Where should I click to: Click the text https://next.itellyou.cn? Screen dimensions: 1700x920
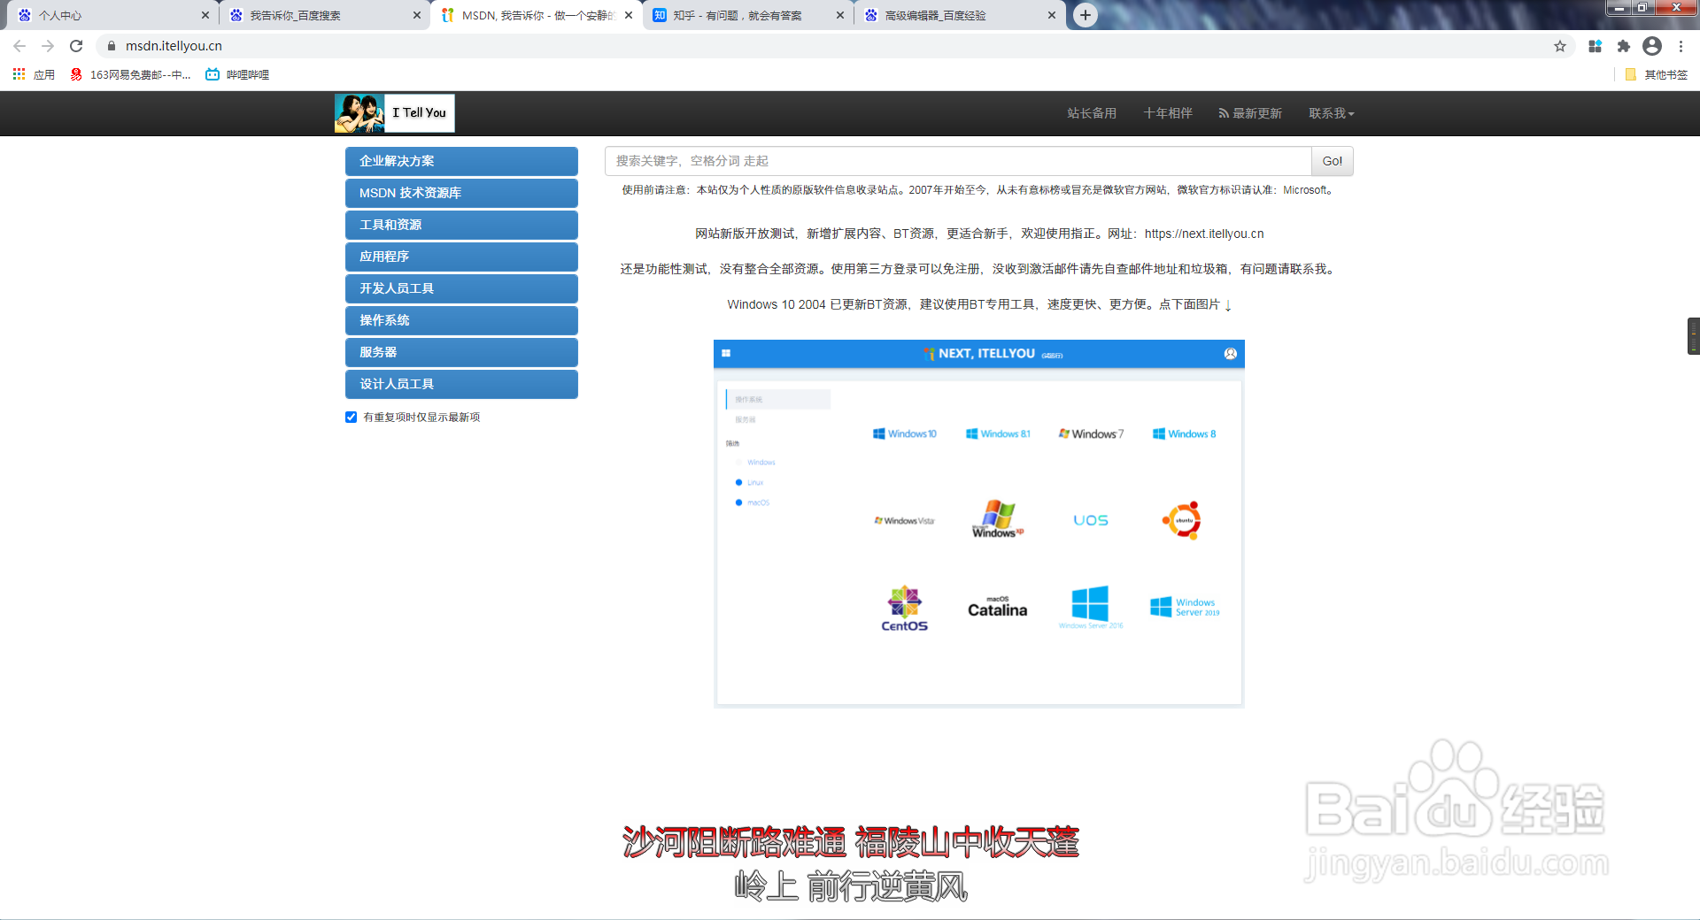pos(1204,234)
